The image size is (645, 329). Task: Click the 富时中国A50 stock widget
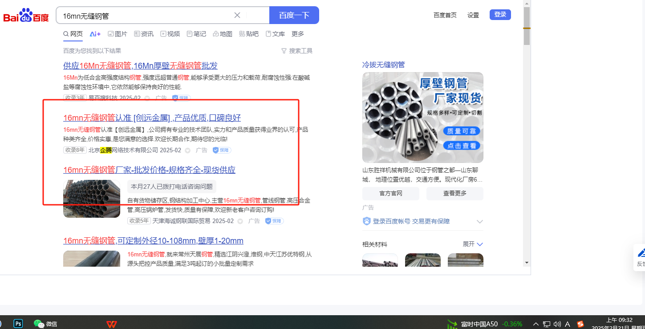(x=485, y=324)
